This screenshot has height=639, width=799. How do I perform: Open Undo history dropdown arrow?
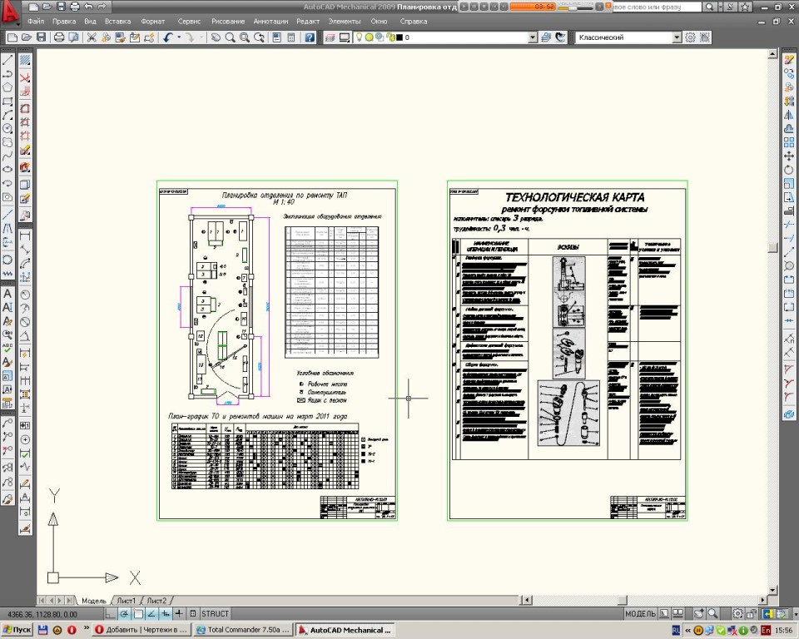[x=178, y=37]
